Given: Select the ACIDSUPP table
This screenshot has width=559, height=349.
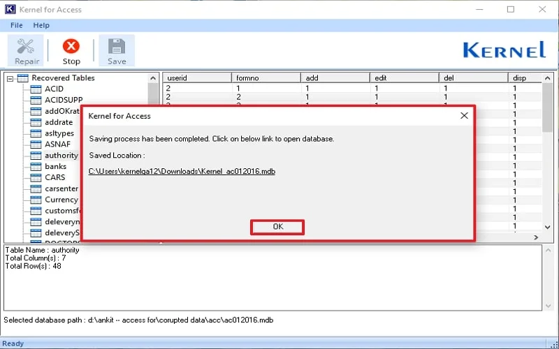Looking at the screenshot, I should point(64,100).
